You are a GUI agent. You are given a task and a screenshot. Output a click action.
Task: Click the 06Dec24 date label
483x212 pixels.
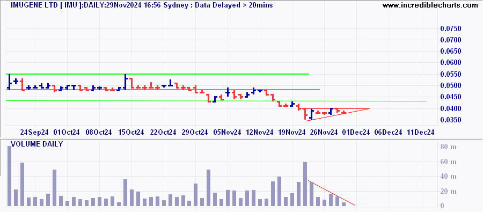point(388,133)
